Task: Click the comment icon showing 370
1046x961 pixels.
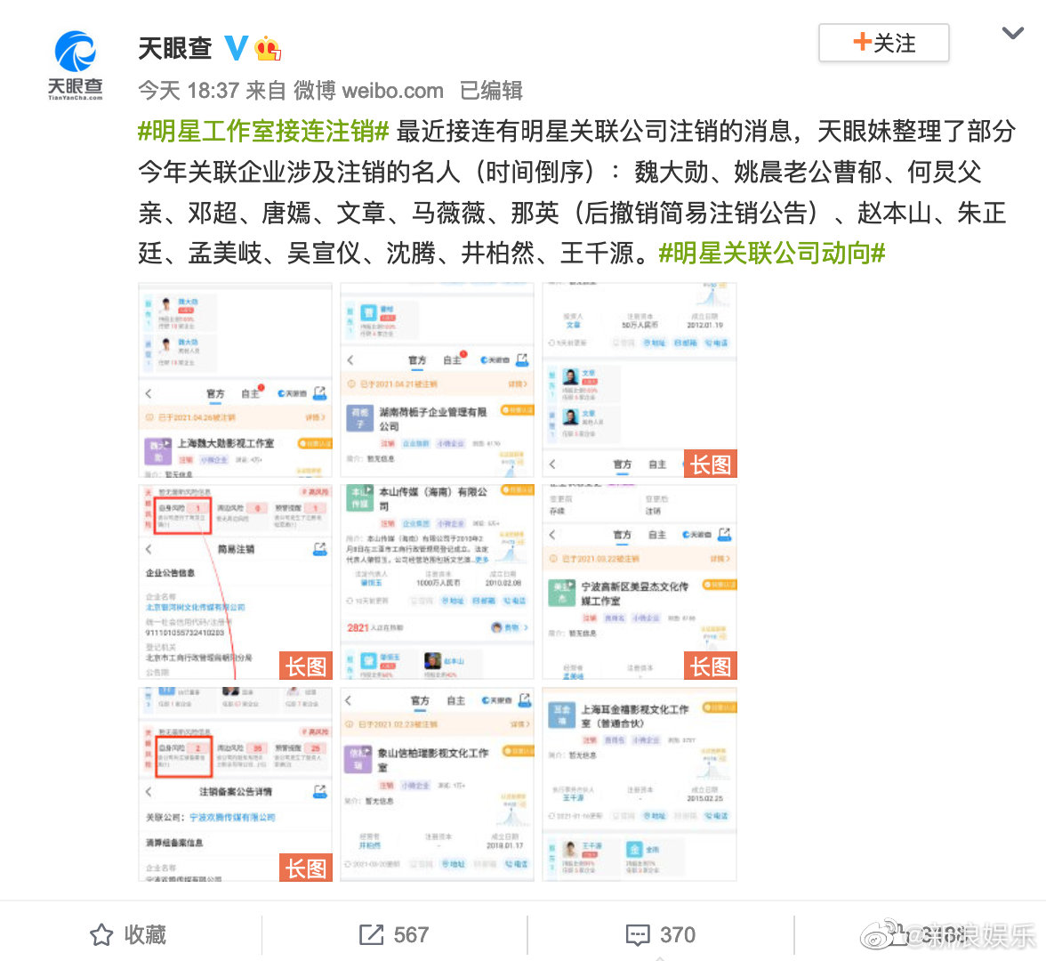Action: click(638, 934)
